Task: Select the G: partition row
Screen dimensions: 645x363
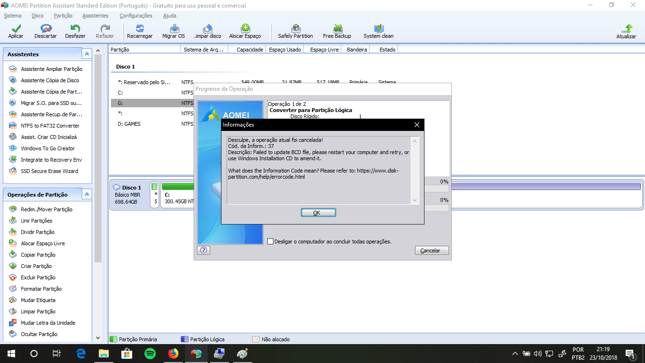Action: 152,103
